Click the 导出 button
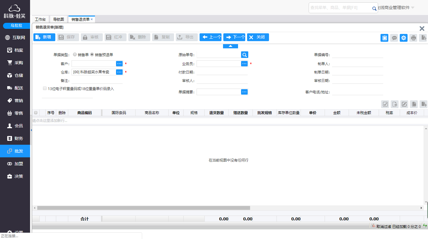 coord(187,37)
